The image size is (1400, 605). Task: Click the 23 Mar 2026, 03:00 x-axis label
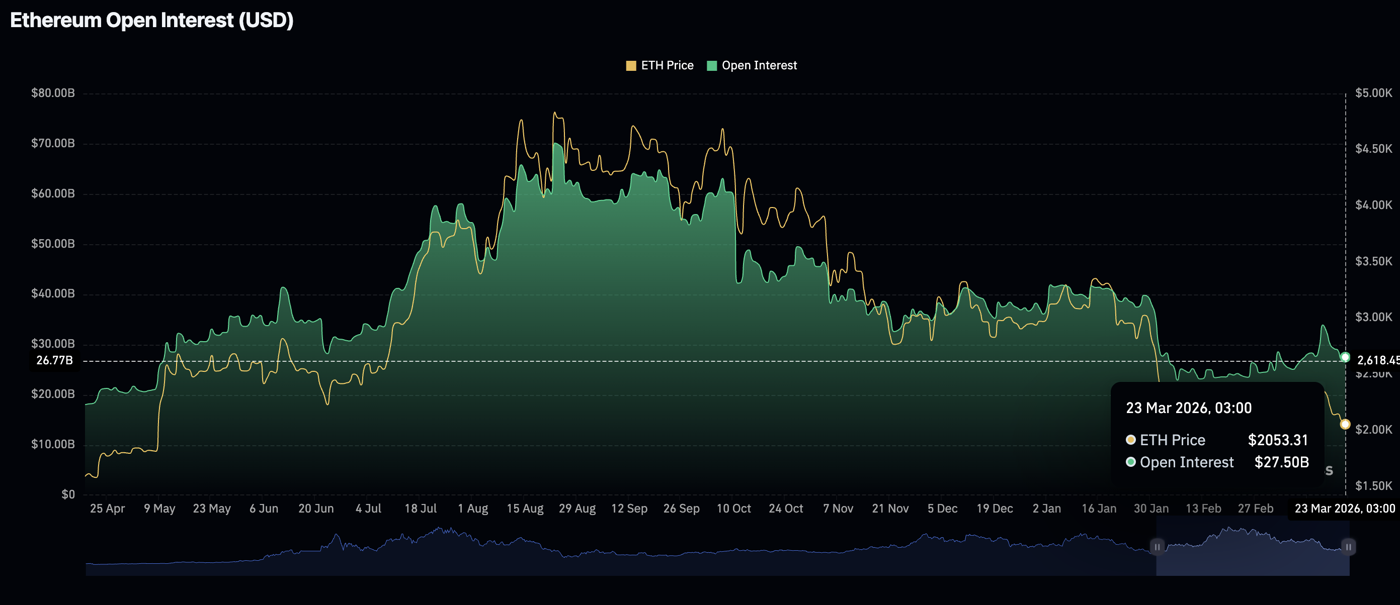[1344, 509]
